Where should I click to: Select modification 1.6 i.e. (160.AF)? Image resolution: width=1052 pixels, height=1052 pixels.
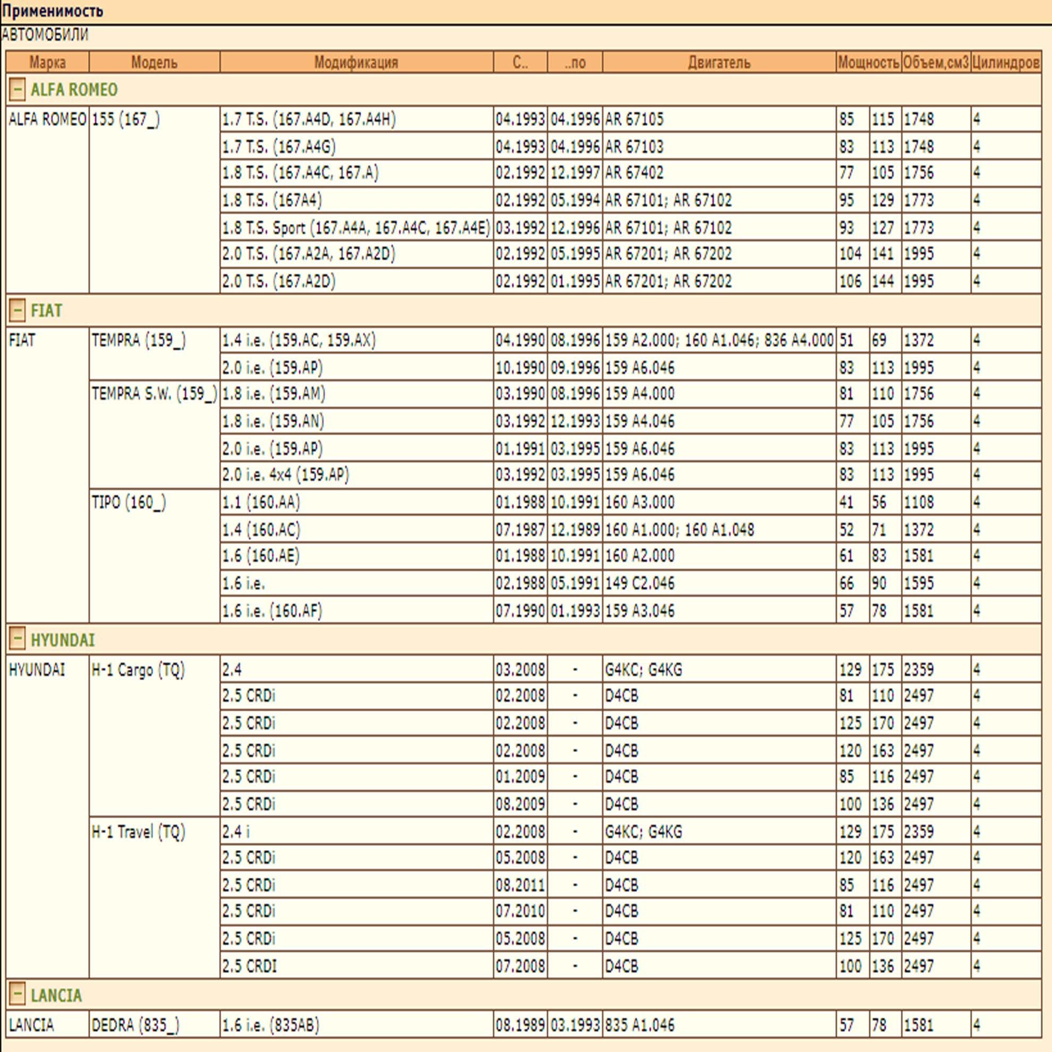click(272, 611)
